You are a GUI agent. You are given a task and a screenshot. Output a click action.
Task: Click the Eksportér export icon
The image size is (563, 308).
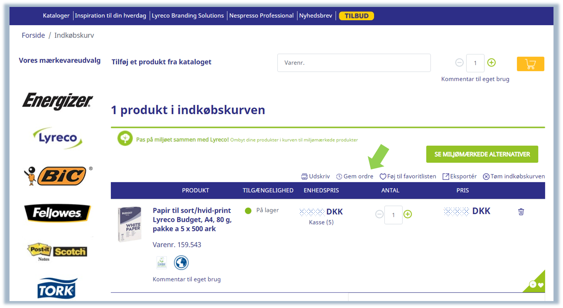(446, 177)
